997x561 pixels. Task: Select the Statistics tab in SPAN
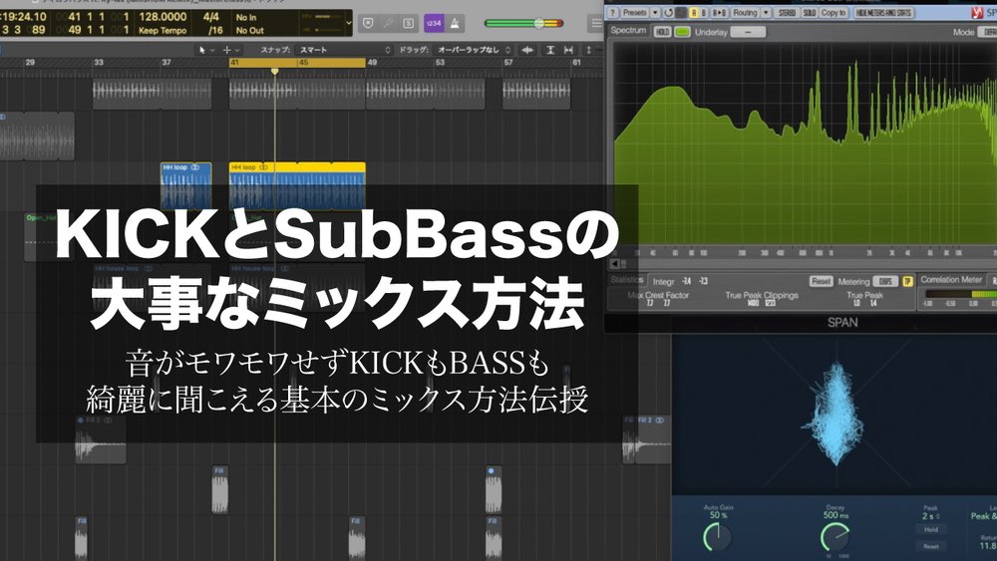pyautogui.click(x=627, y=280)
